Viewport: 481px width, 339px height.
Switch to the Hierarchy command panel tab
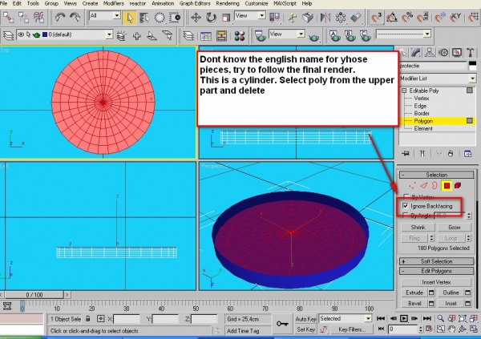click(x=430, y=53)
